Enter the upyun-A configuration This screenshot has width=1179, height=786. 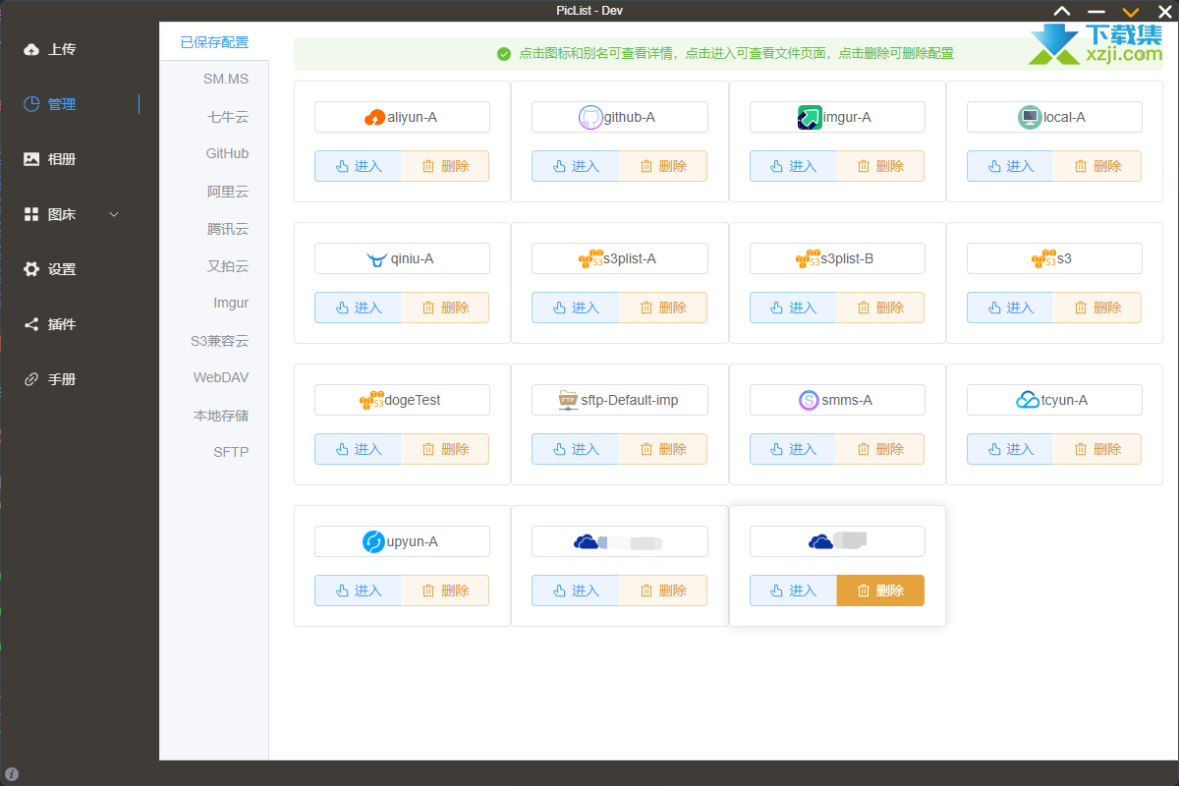coord(358,590)
